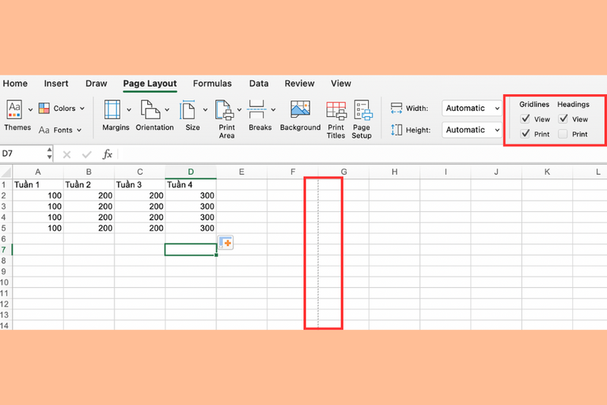Screen dimensions: 607x405
Task: Expand the Themes dropdown arrow
Action: click(30, 109)
